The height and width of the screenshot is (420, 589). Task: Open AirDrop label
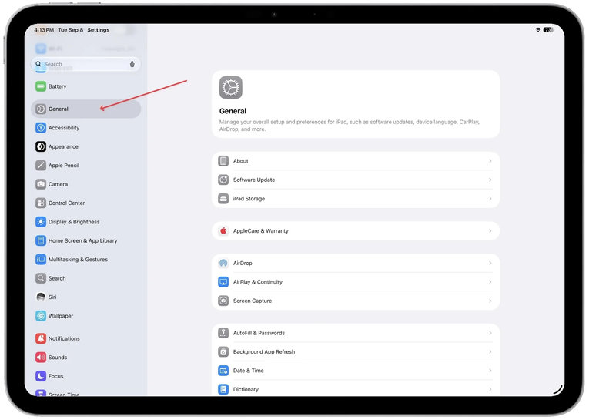click(243, 264)
